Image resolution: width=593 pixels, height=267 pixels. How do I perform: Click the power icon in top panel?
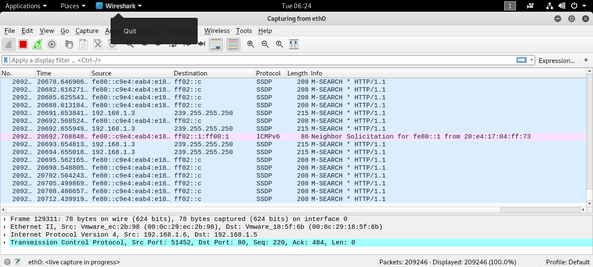[574, 6]
